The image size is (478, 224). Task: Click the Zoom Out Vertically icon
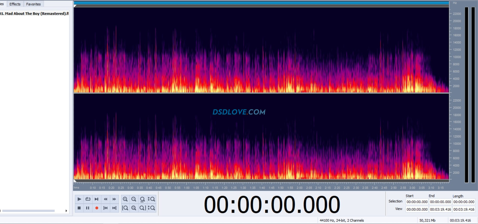(151, 208)
